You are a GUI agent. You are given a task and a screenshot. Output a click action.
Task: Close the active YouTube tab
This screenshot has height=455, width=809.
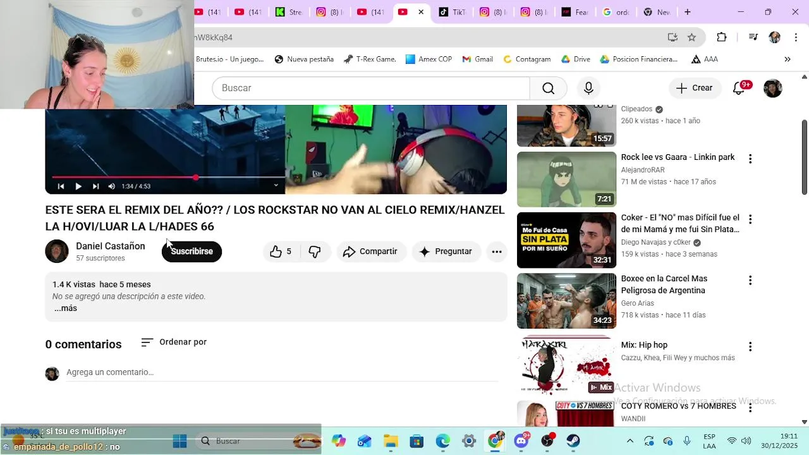click(421, 12)
